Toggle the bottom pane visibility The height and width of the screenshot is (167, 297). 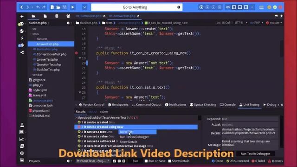coord(240,7)
